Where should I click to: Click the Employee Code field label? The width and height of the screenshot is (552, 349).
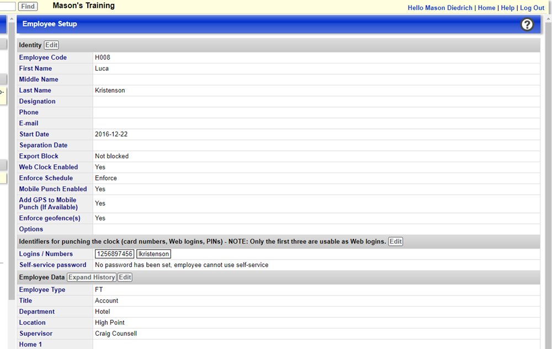point(43,57)
